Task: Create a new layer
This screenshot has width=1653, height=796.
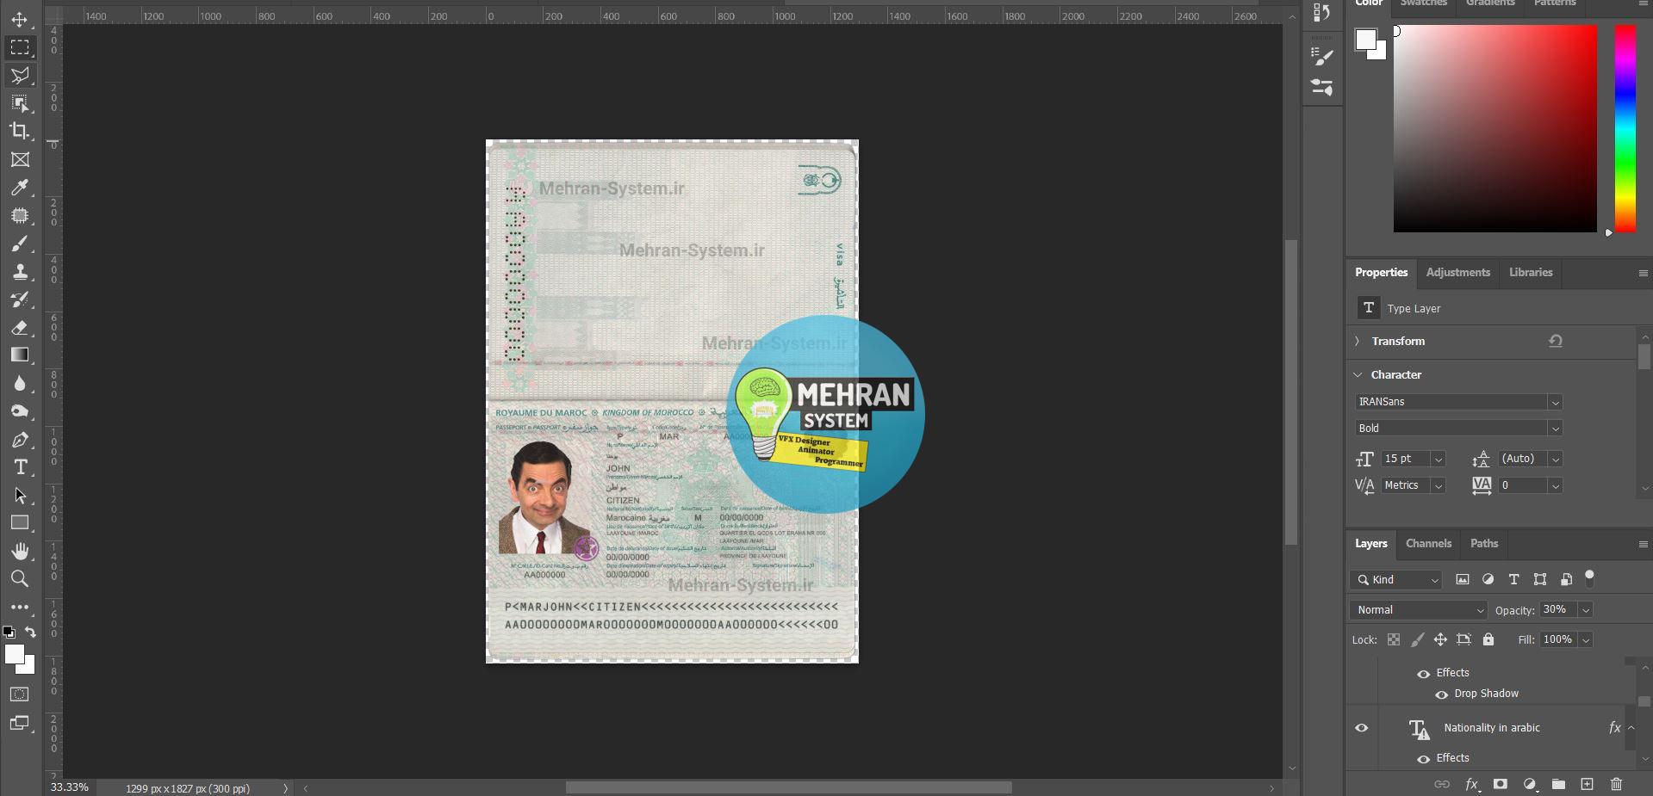Action: pyautogui.click(x=1587, y=784)
